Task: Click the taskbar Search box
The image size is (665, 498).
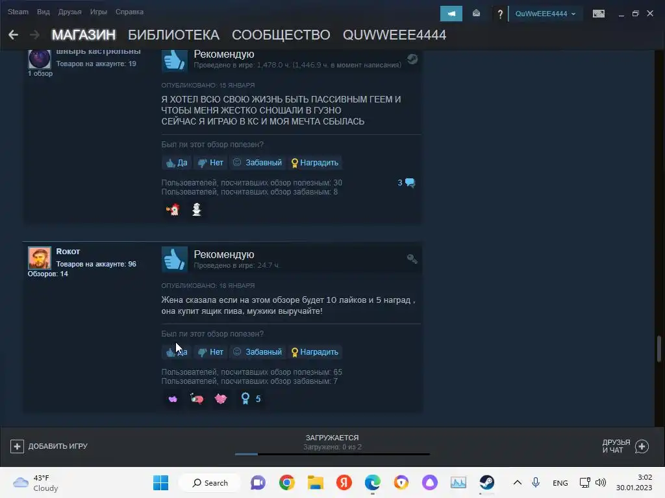Action: (210, 482)
